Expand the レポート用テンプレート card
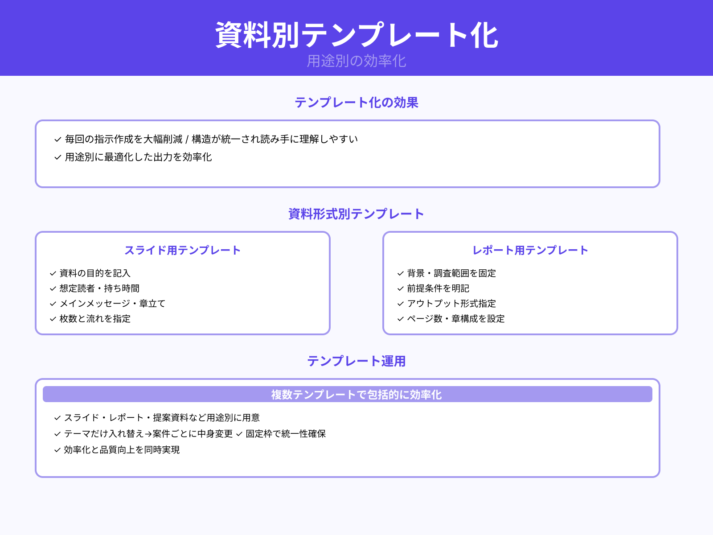This screenshot has width=713, height=535. [x=530, y=250]
